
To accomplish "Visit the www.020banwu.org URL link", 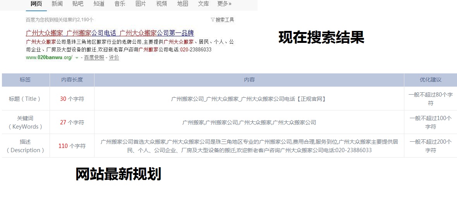I will (x=49, y=58).
